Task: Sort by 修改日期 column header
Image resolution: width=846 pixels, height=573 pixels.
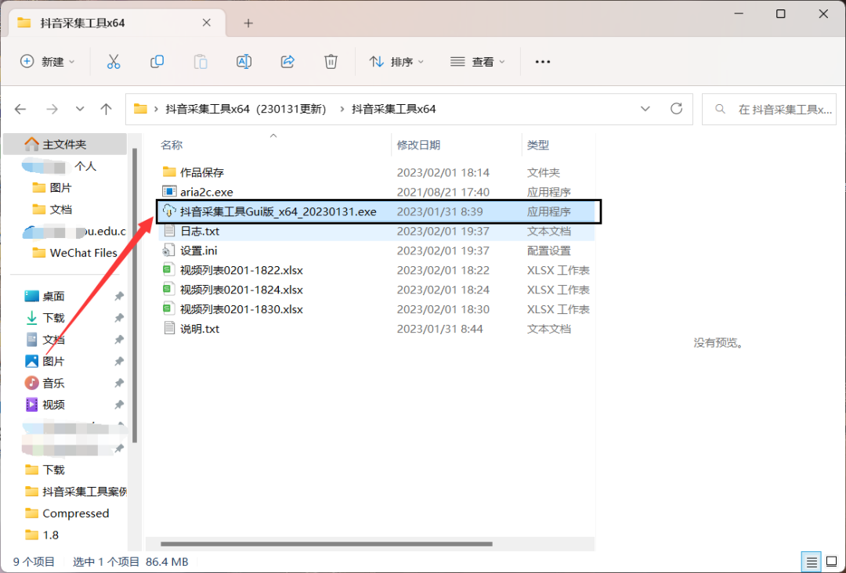Action: click(418, 145)
